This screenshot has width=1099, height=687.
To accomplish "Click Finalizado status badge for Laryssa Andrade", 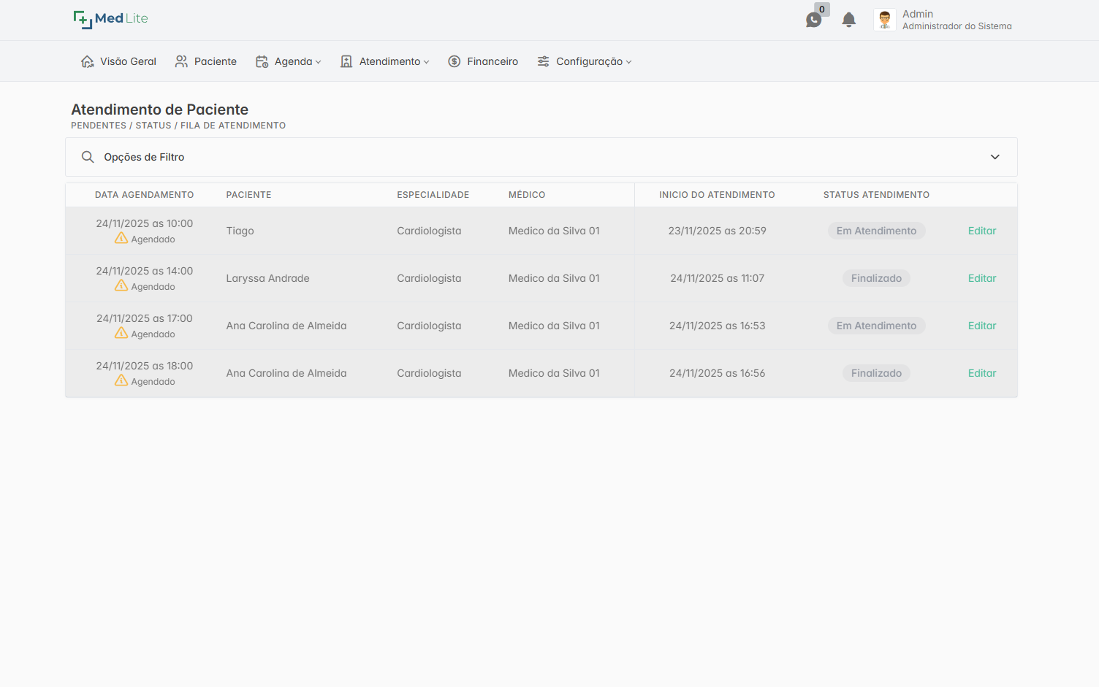I will [876, 278].
